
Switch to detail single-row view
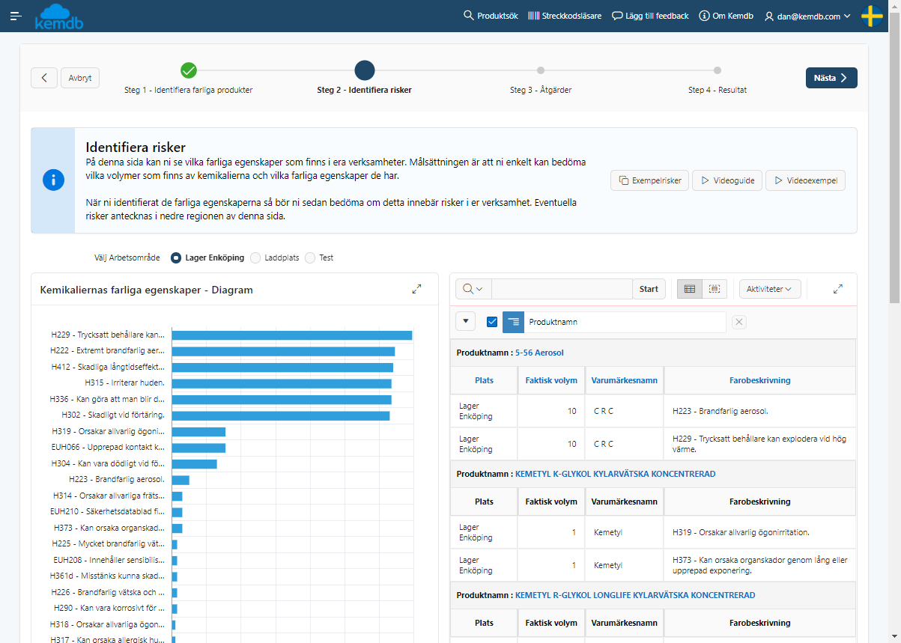715,289
